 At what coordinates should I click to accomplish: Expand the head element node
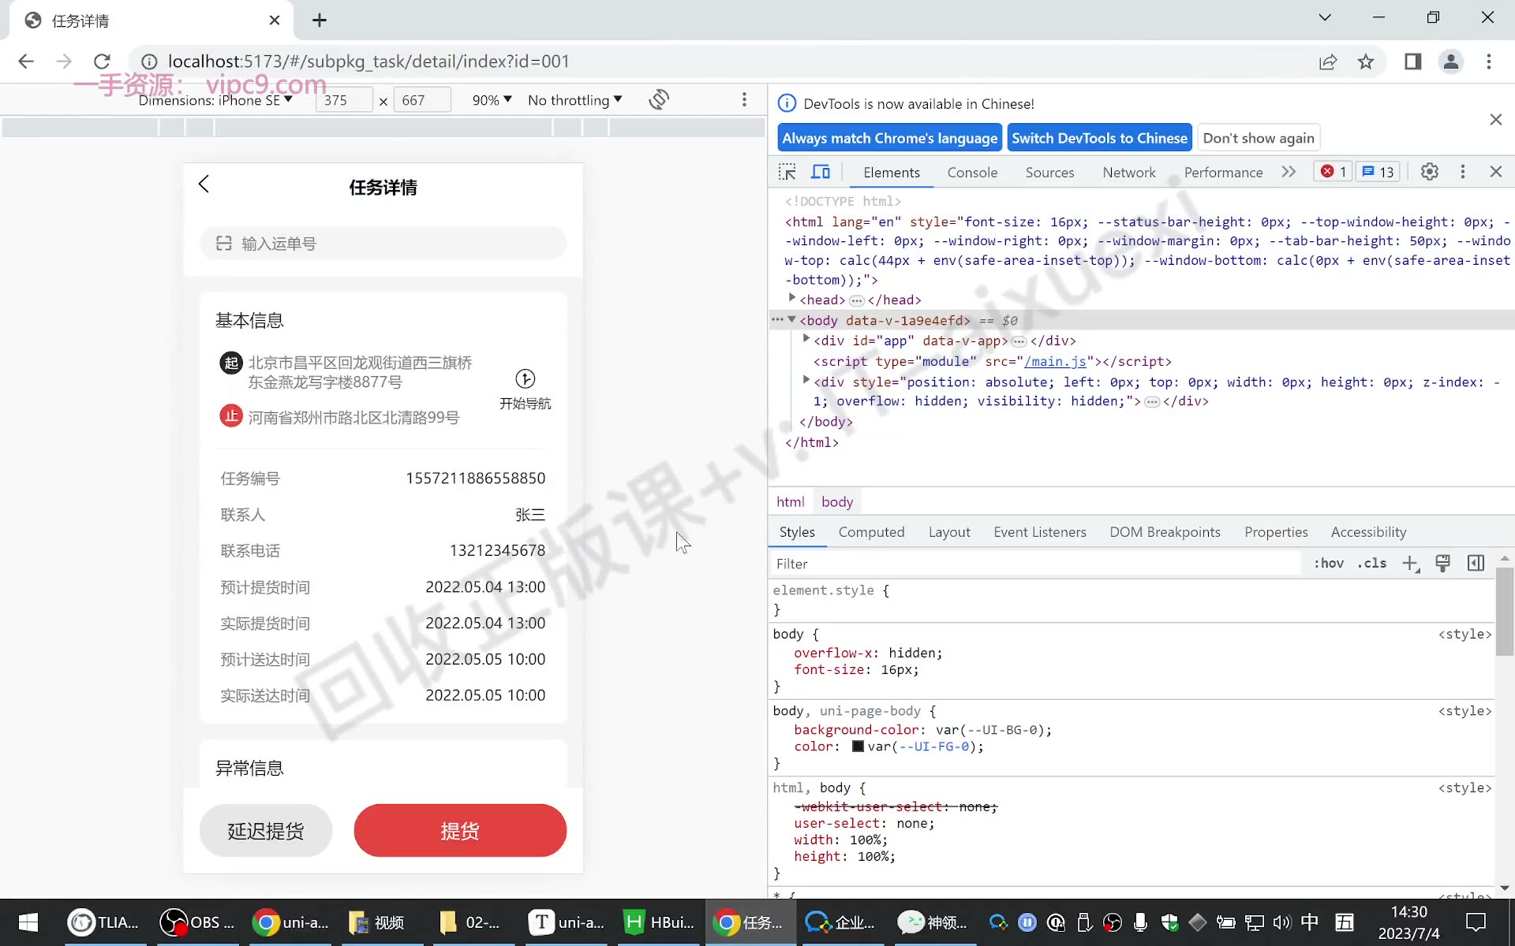[791, 299]
